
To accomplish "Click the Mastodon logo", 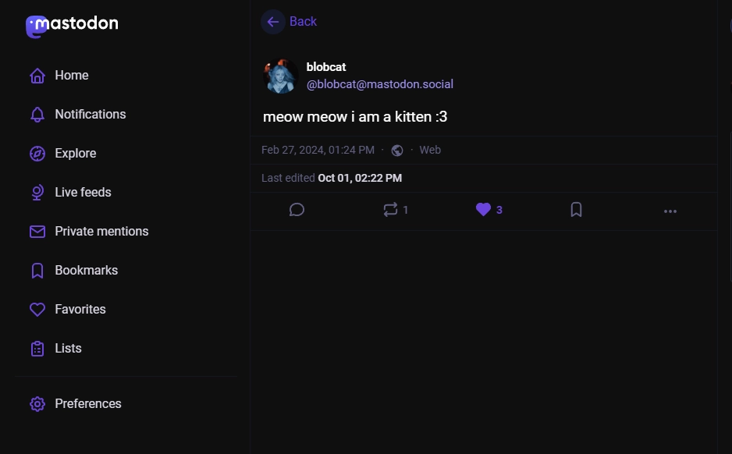I will [72, 25].
